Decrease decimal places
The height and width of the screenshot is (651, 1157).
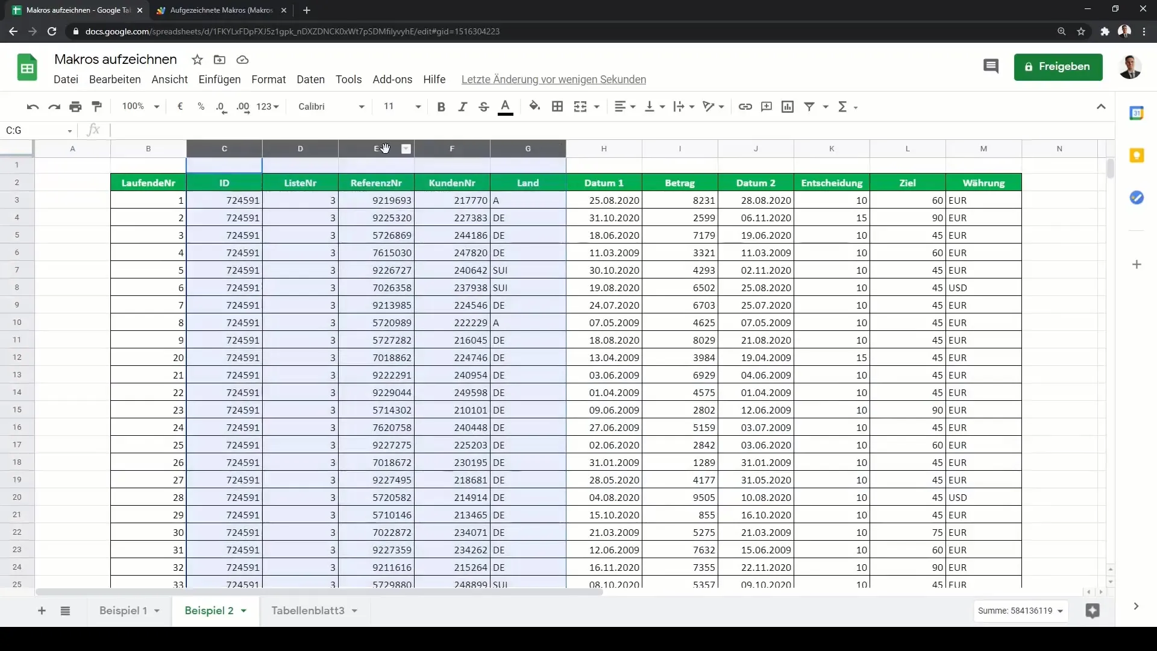pos(222,107)
